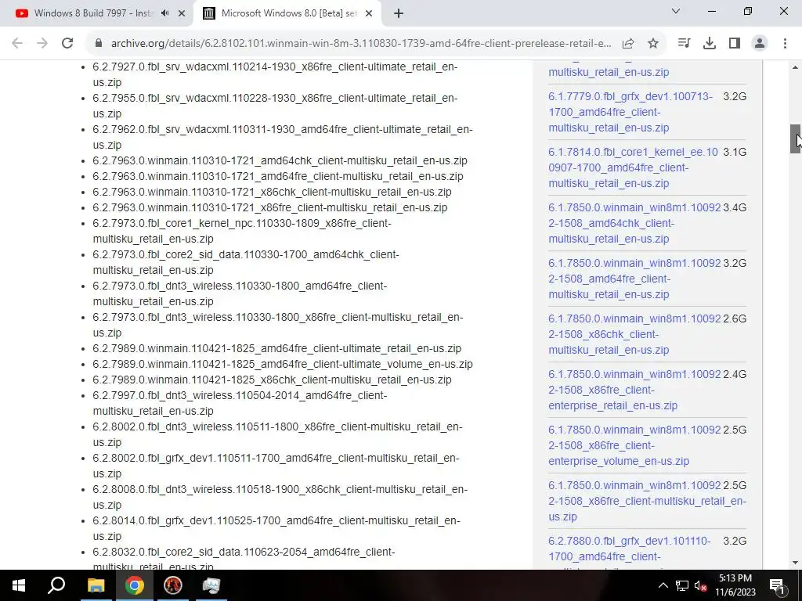
Task: Click 6.2.7989.0 x86chk client-multisku entry
Action: click(x=272, y=380)
